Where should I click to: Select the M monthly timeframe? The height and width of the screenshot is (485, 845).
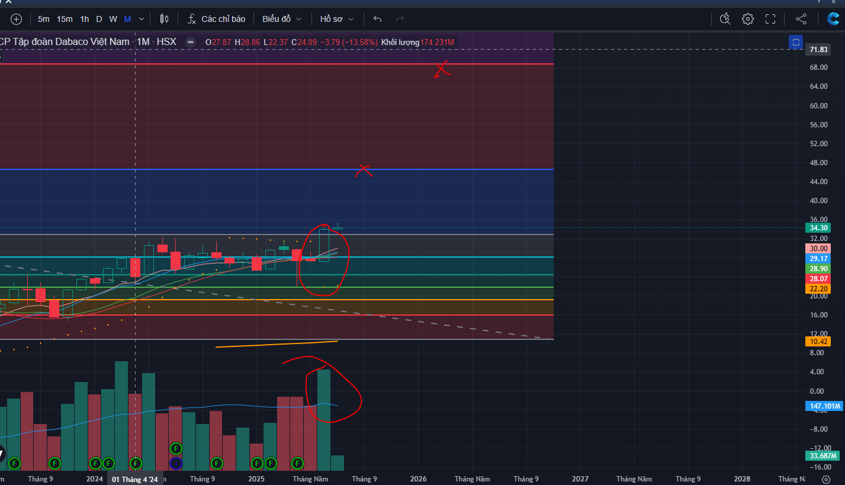click(x=127, y=19)
